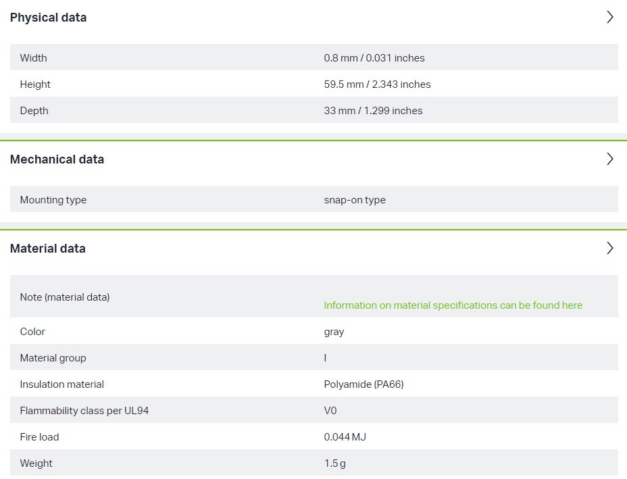Click the Mechanical data chevron arrow

click(x=609, y=159)
